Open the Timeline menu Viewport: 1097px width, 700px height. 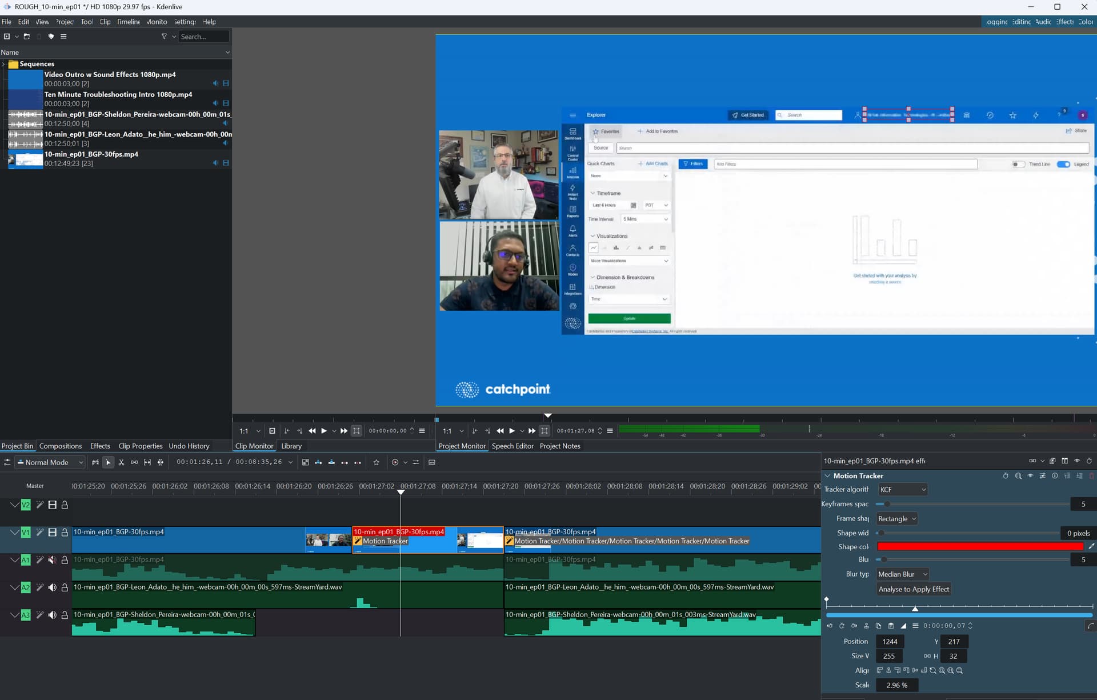click(x=129, y=22)
